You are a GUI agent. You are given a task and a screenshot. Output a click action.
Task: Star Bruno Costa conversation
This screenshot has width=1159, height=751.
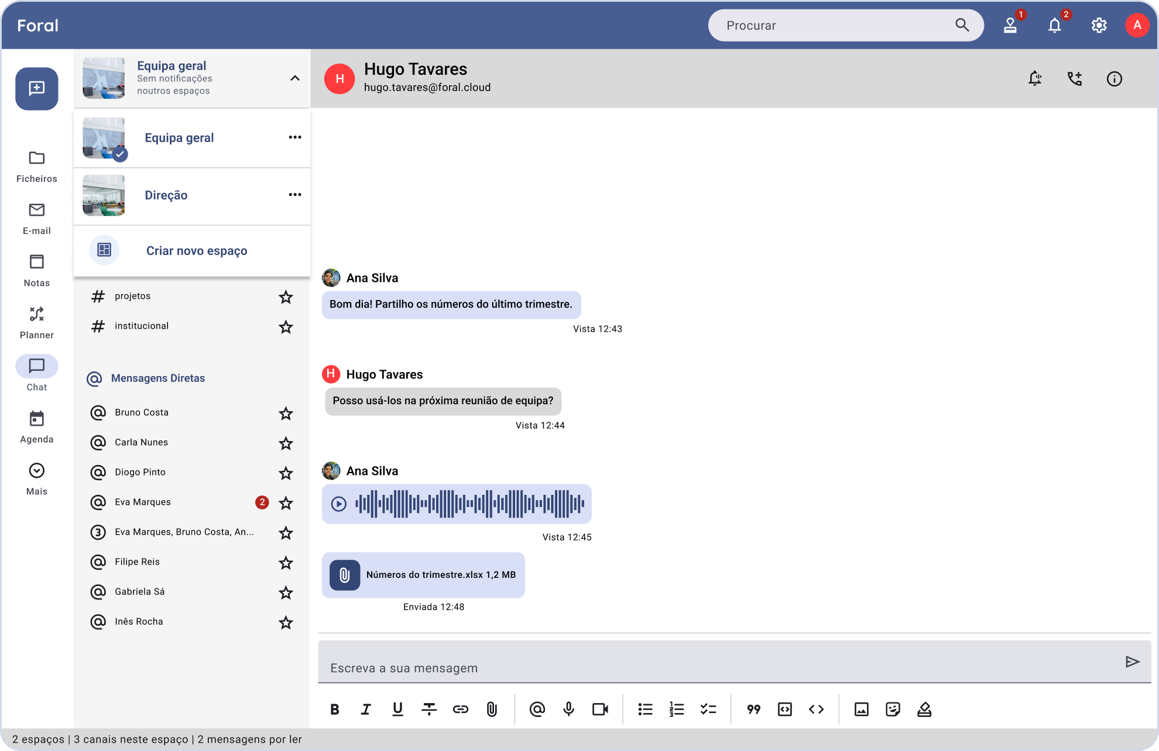click(x=286, y=414)
